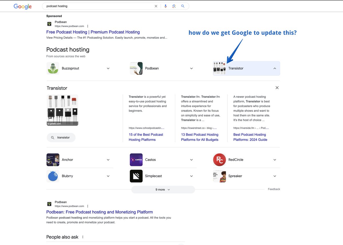This screenshot has height=245, width=343.
Task: Click the transistor components thumbnail image
Action: tap(62, 110)
